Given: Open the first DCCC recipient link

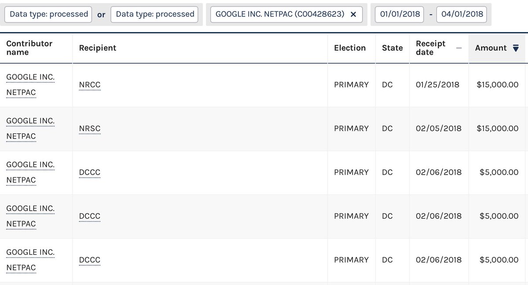Looking at the screenshot, I should click(90, 172).
